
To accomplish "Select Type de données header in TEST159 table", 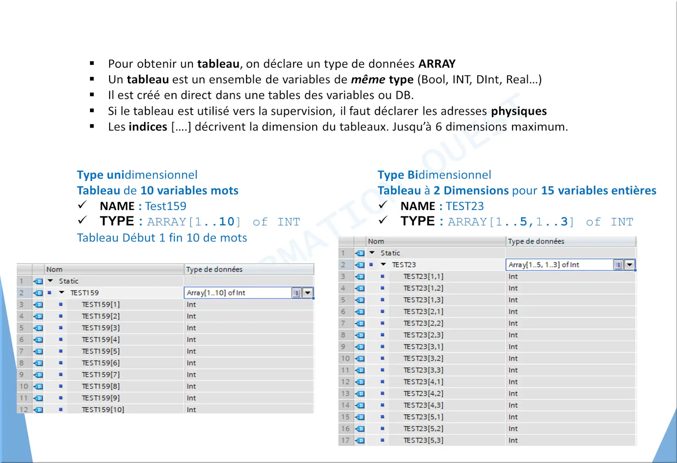I will [249, 269].
